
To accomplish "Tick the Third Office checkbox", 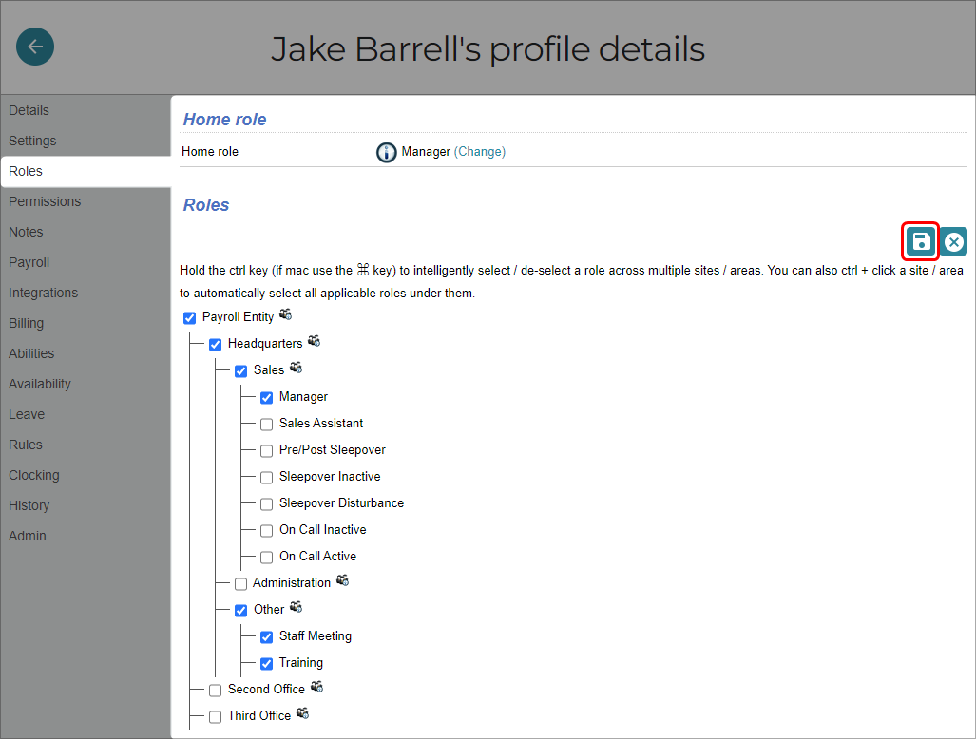I will tap(216, 716).
